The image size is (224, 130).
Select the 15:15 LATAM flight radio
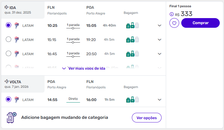point(8,39)
